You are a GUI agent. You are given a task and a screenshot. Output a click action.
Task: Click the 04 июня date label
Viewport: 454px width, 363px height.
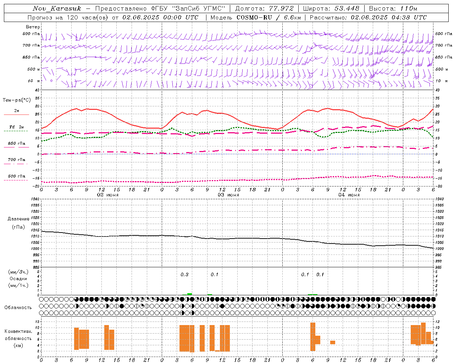click(349, 195)
